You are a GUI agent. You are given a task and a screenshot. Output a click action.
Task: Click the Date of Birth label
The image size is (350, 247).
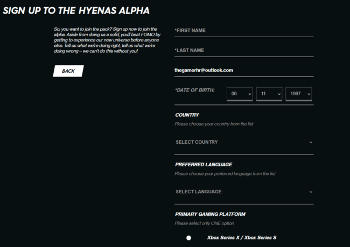point(195,90)
